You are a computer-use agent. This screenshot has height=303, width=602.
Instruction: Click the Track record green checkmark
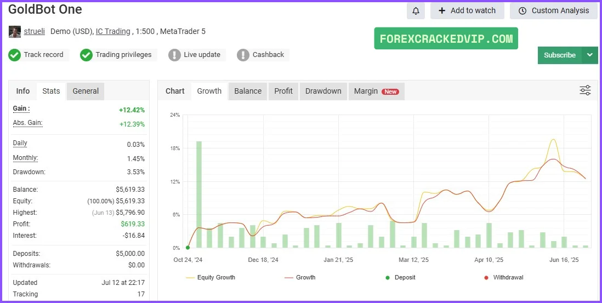[x=14, y=55]
